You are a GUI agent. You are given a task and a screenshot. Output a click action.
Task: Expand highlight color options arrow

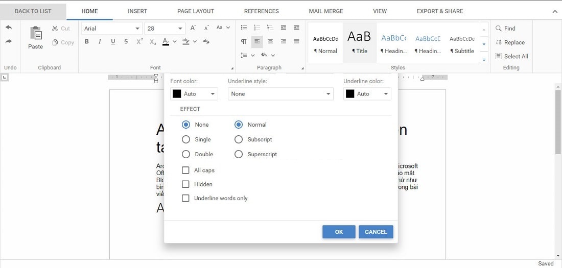coord(195,41)
